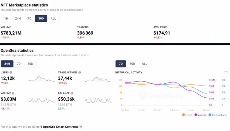
Task: Click the 21,85k ETH amount
Action: (x=8, y=105)
